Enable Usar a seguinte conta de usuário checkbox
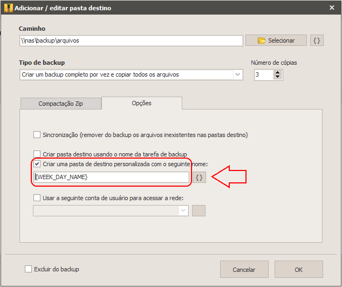Viewport: 342px width, 287px height. (x=37, y=198)
